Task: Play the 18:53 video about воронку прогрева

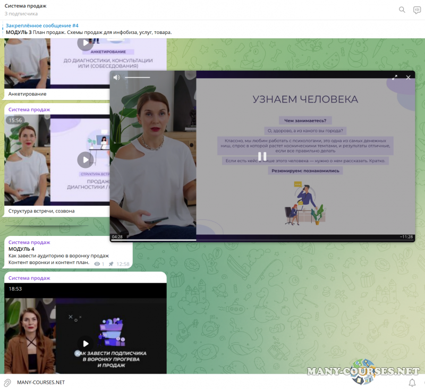Action: 85,343
